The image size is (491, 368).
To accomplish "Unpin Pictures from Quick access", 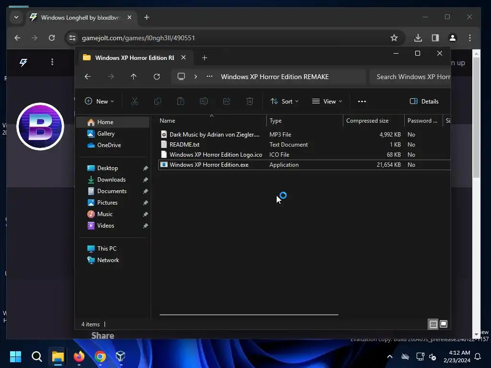I will click(145, 203).
